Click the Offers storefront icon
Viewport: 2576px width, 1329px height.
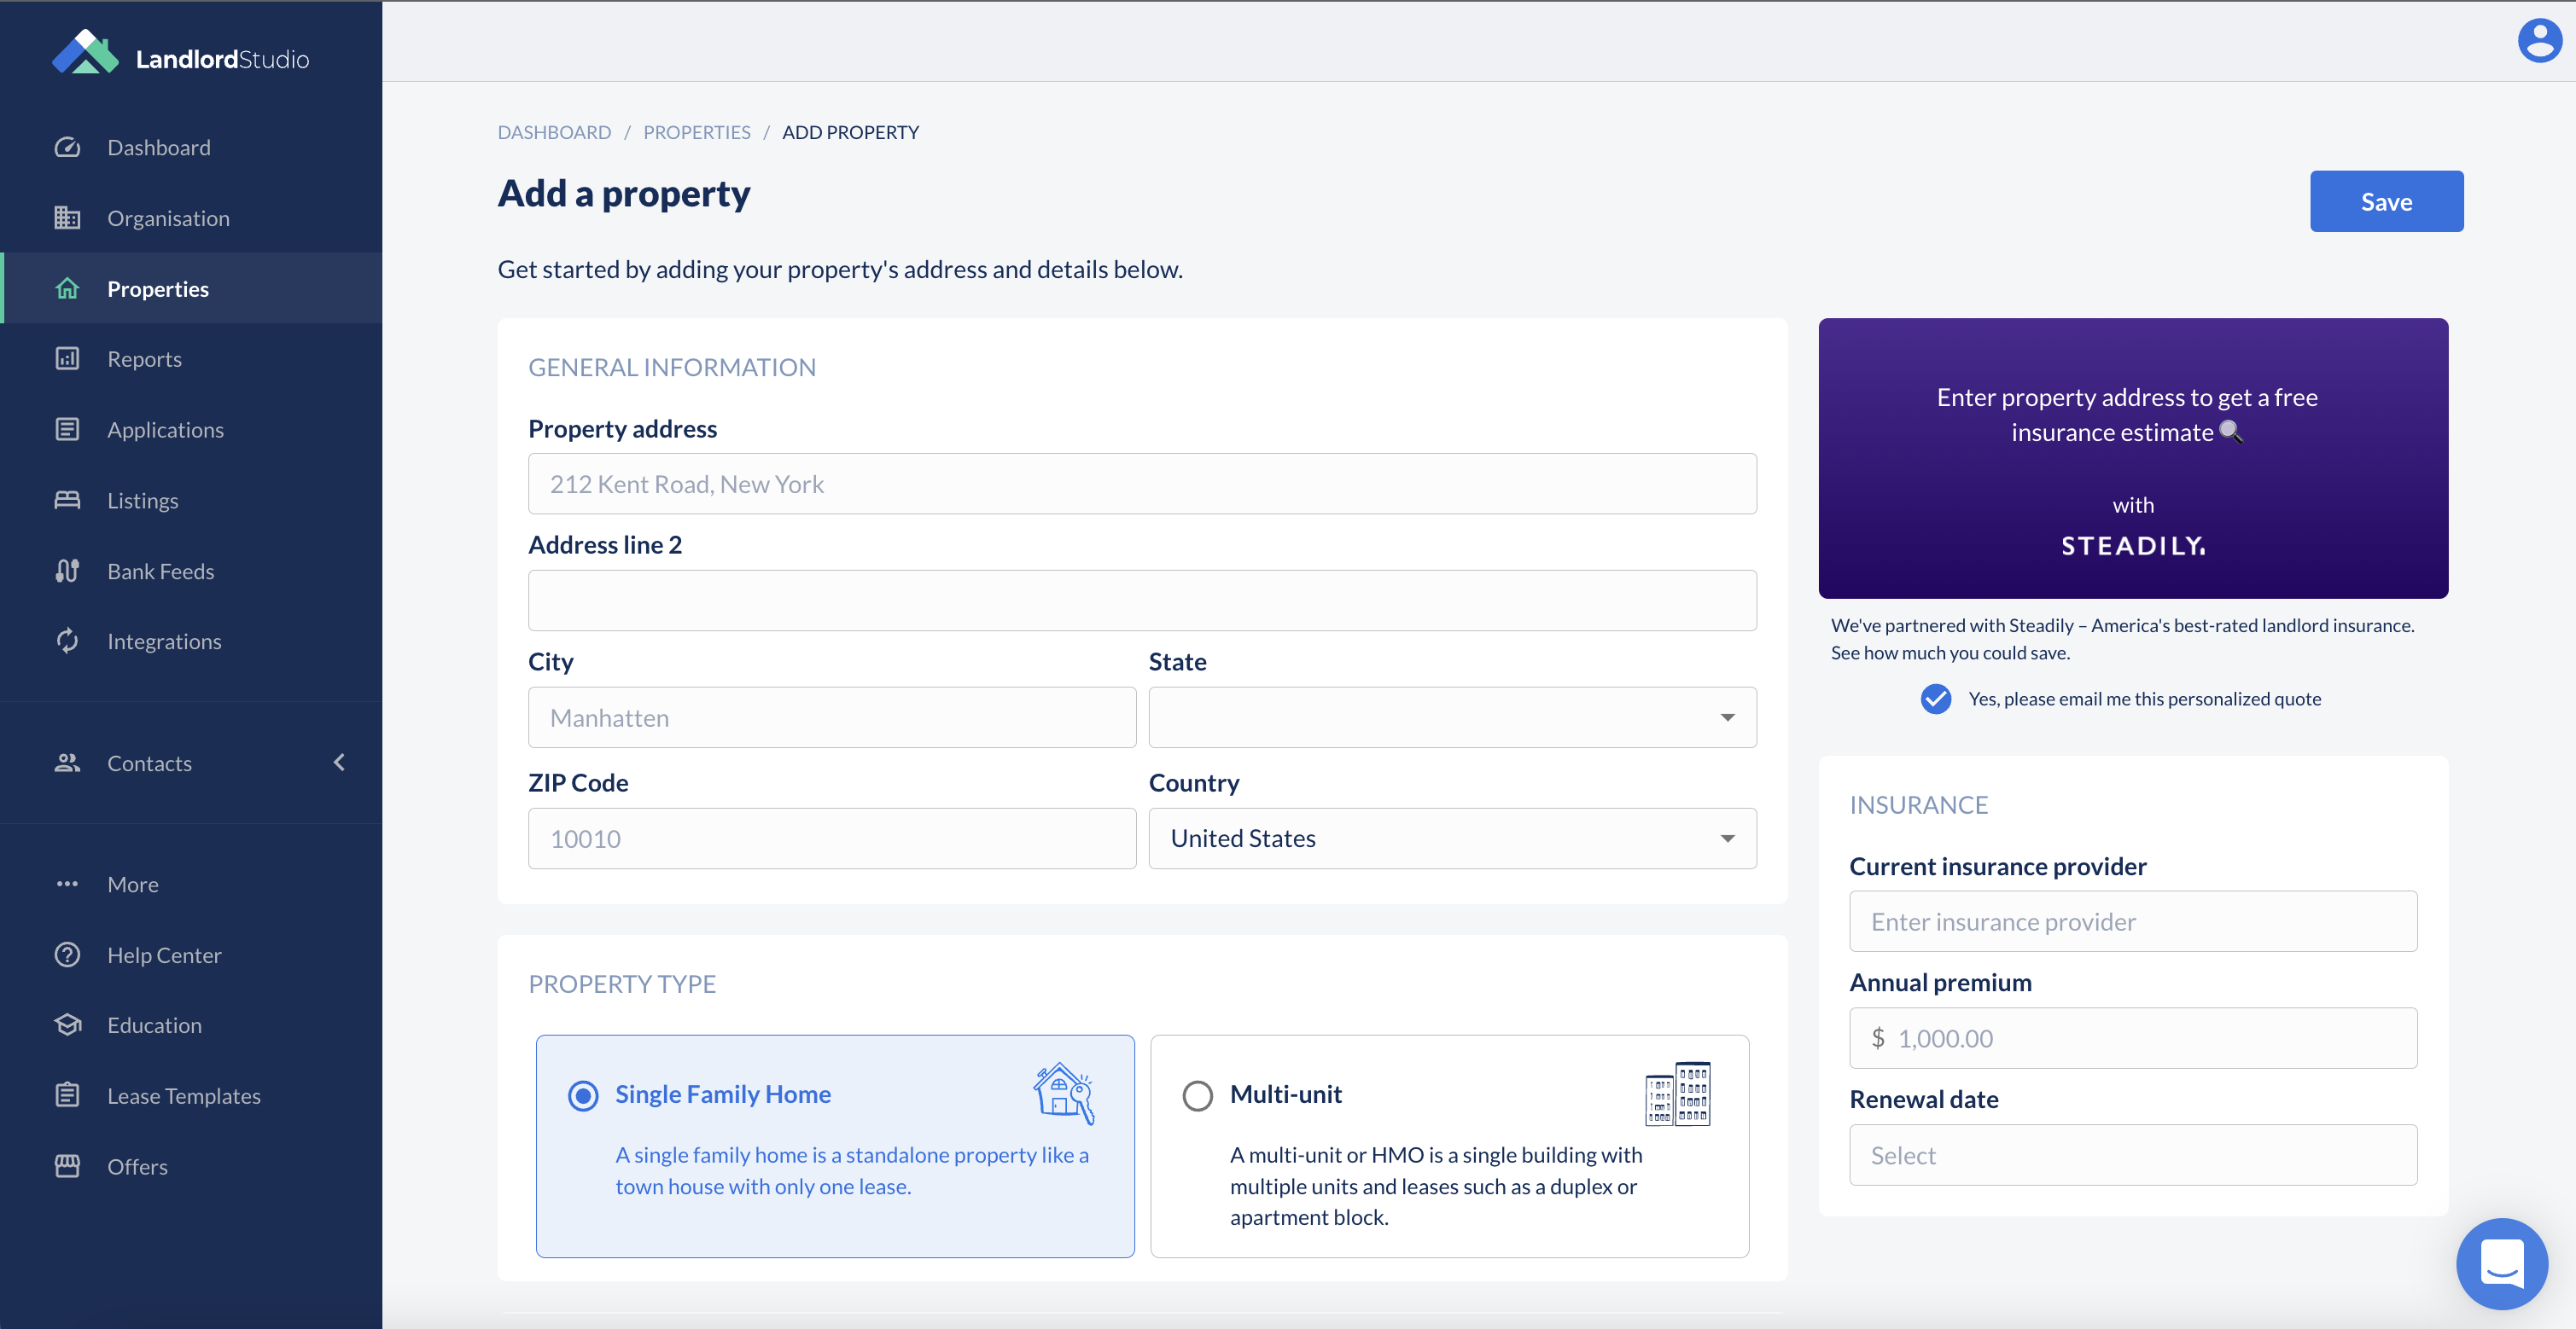[x=67, y=1167]
